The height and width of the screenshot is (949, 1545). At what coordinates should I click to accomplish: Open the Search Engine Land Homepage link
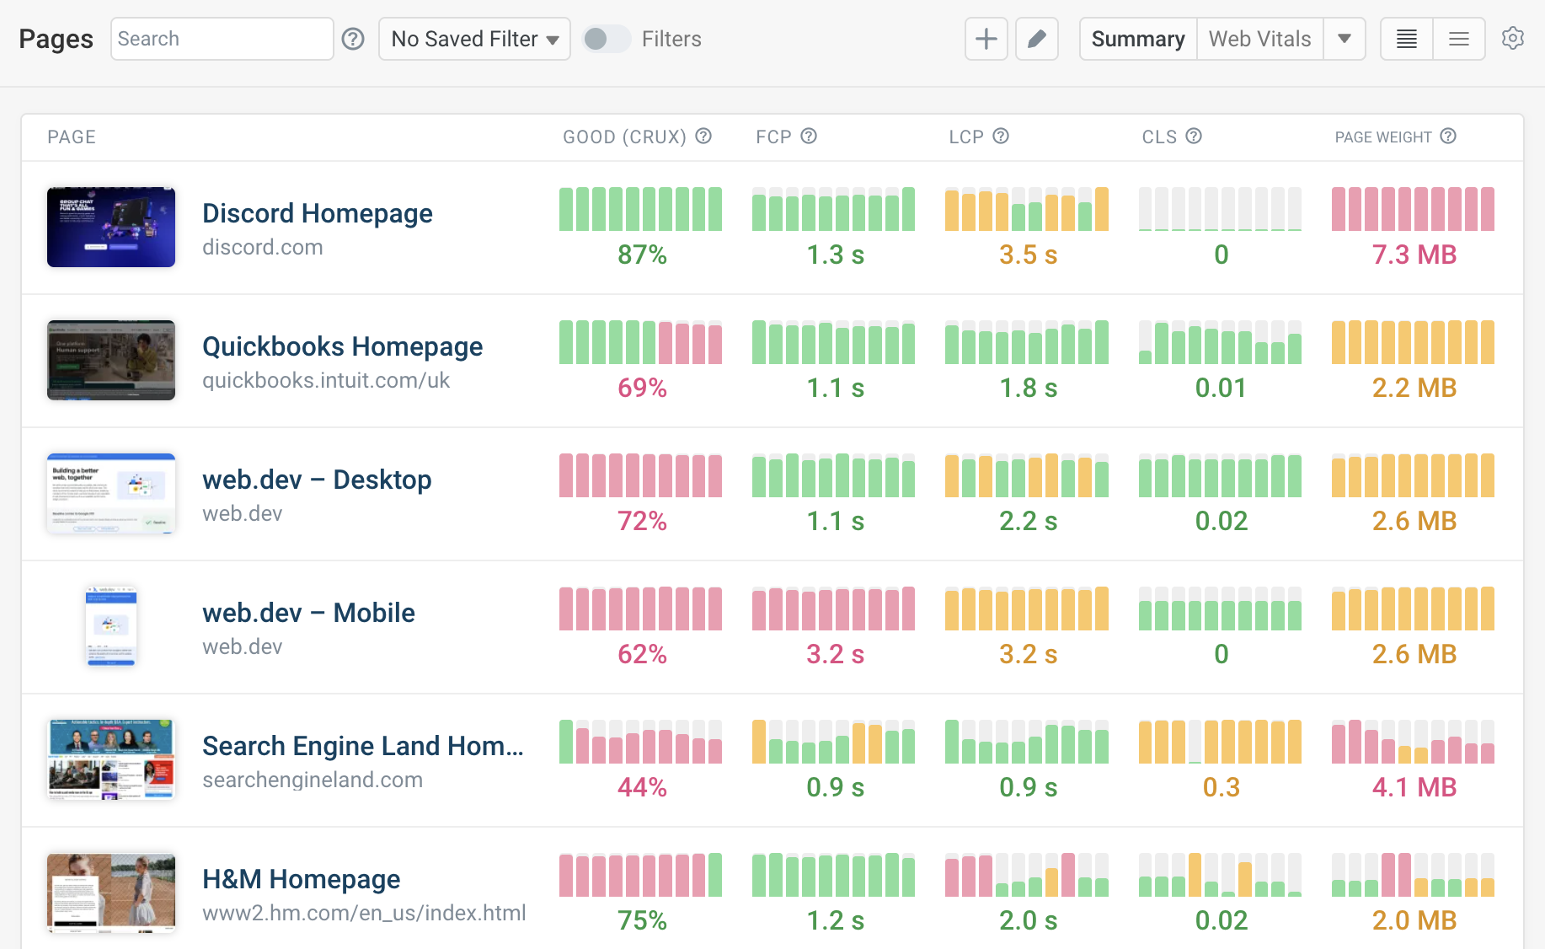click(363, 746)
